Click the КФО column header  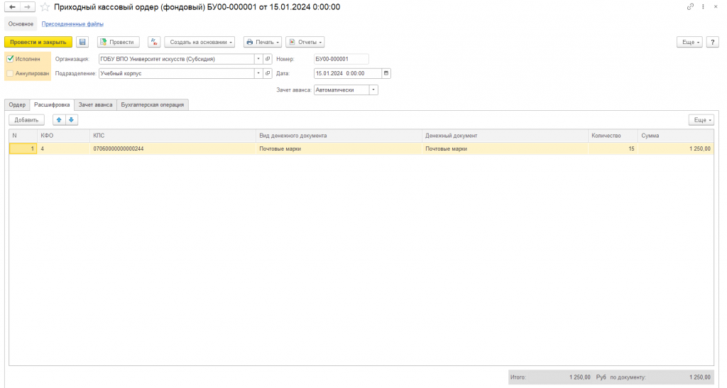click(63, 136)
